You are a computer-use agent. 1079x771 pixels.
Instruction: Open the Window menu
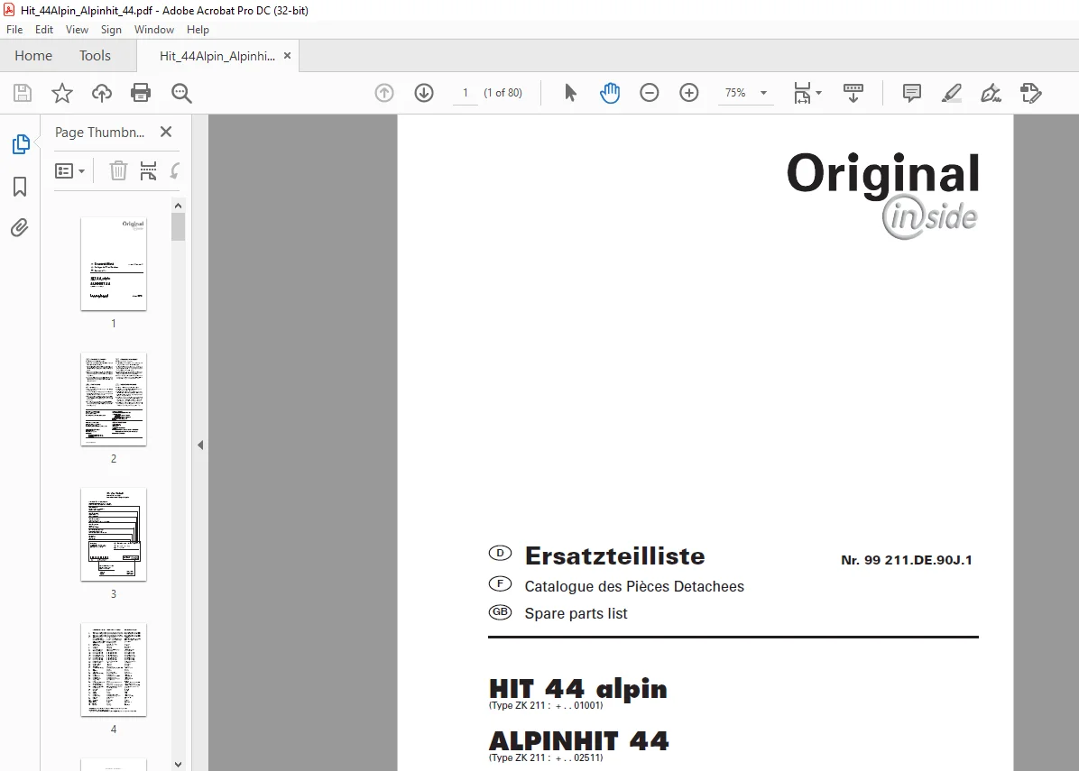[154, 30]
